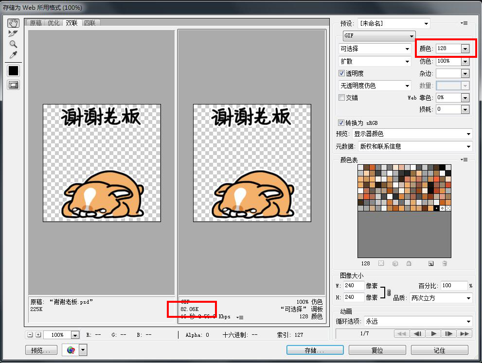The image size is (482, 363).
Task: Open the 无透明度仿色 dropdown
Action: [375, 86]
